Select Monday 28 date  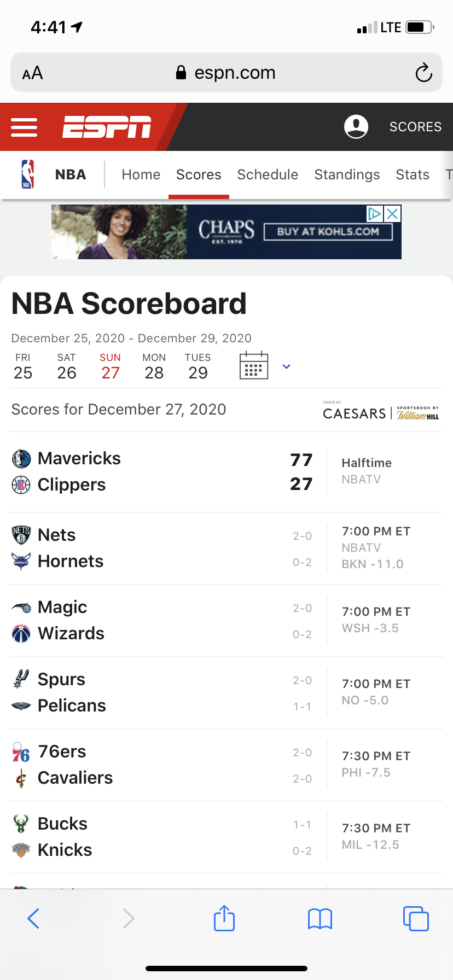pos(154,366)
